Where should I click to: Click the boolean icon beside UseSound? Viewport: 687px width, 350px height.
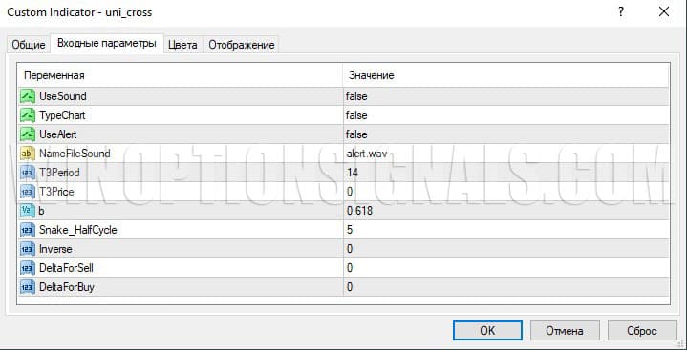[28, 96]
